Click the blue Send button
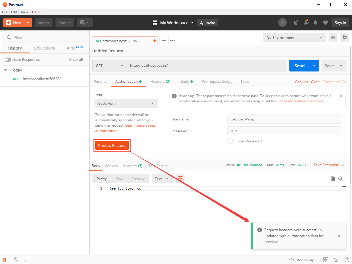 [x=299, y=66]
